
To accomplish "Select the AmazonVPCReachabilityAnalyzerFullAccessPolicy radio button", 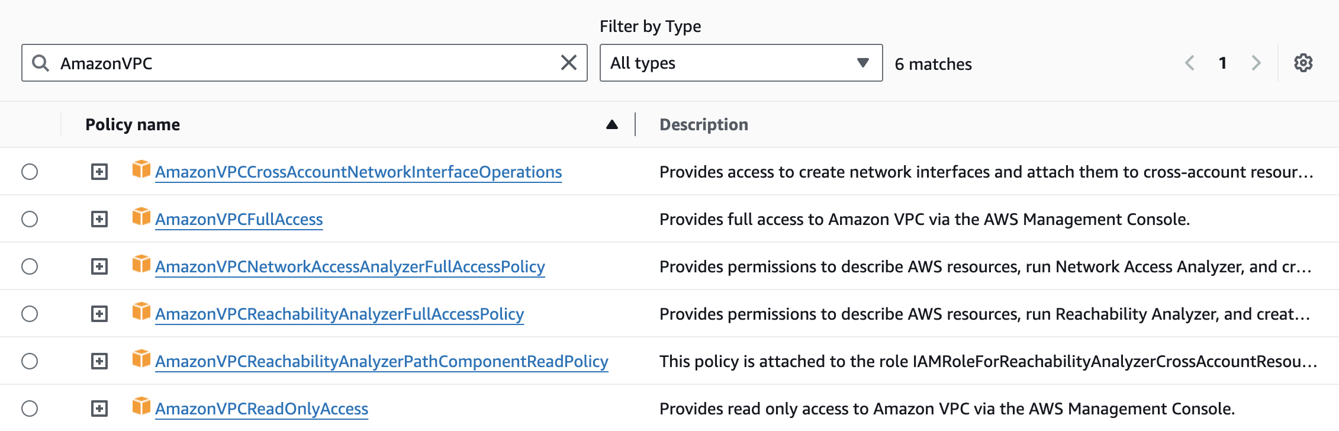I will (30, 314).
